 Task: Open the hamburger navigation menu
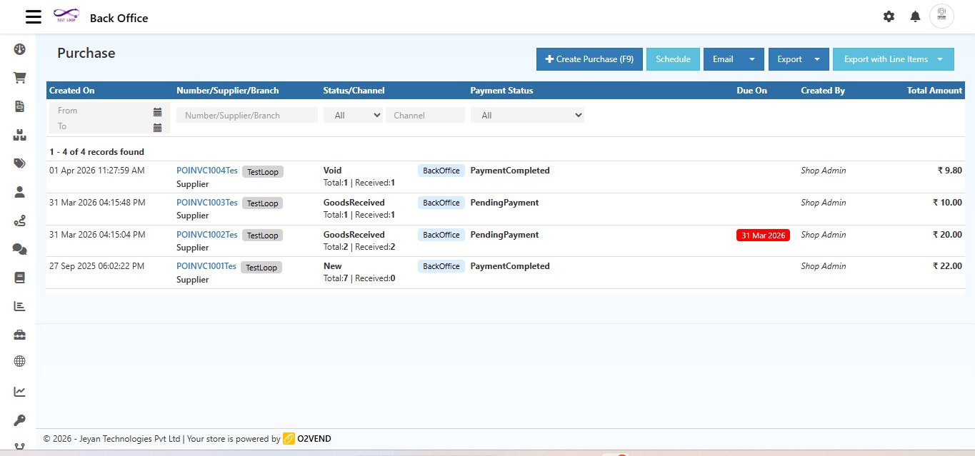pos(33,16)
